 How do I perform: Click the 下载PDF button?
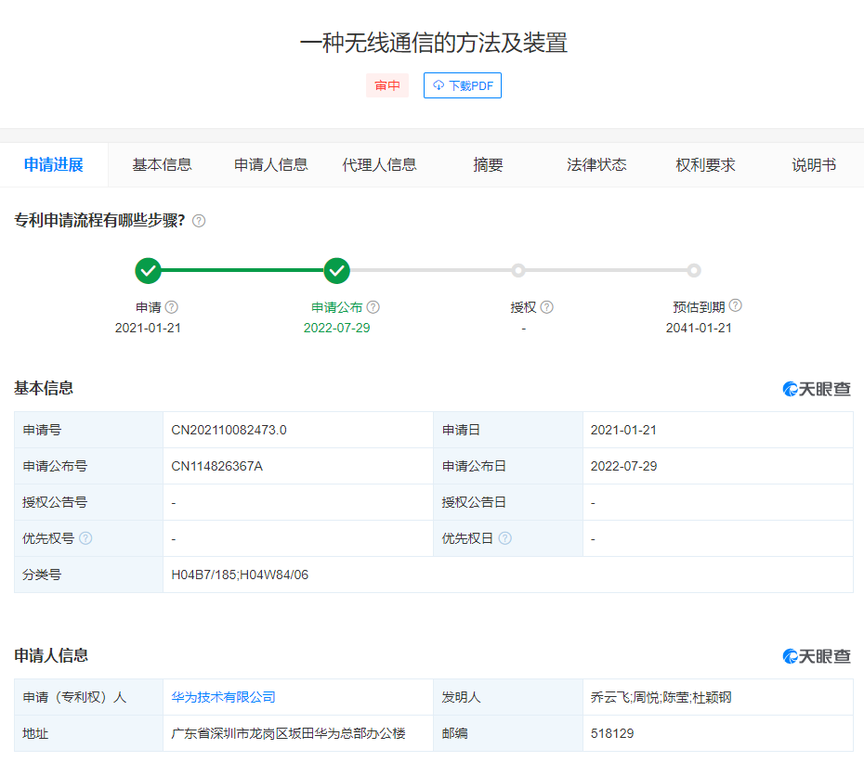(463, 85)
